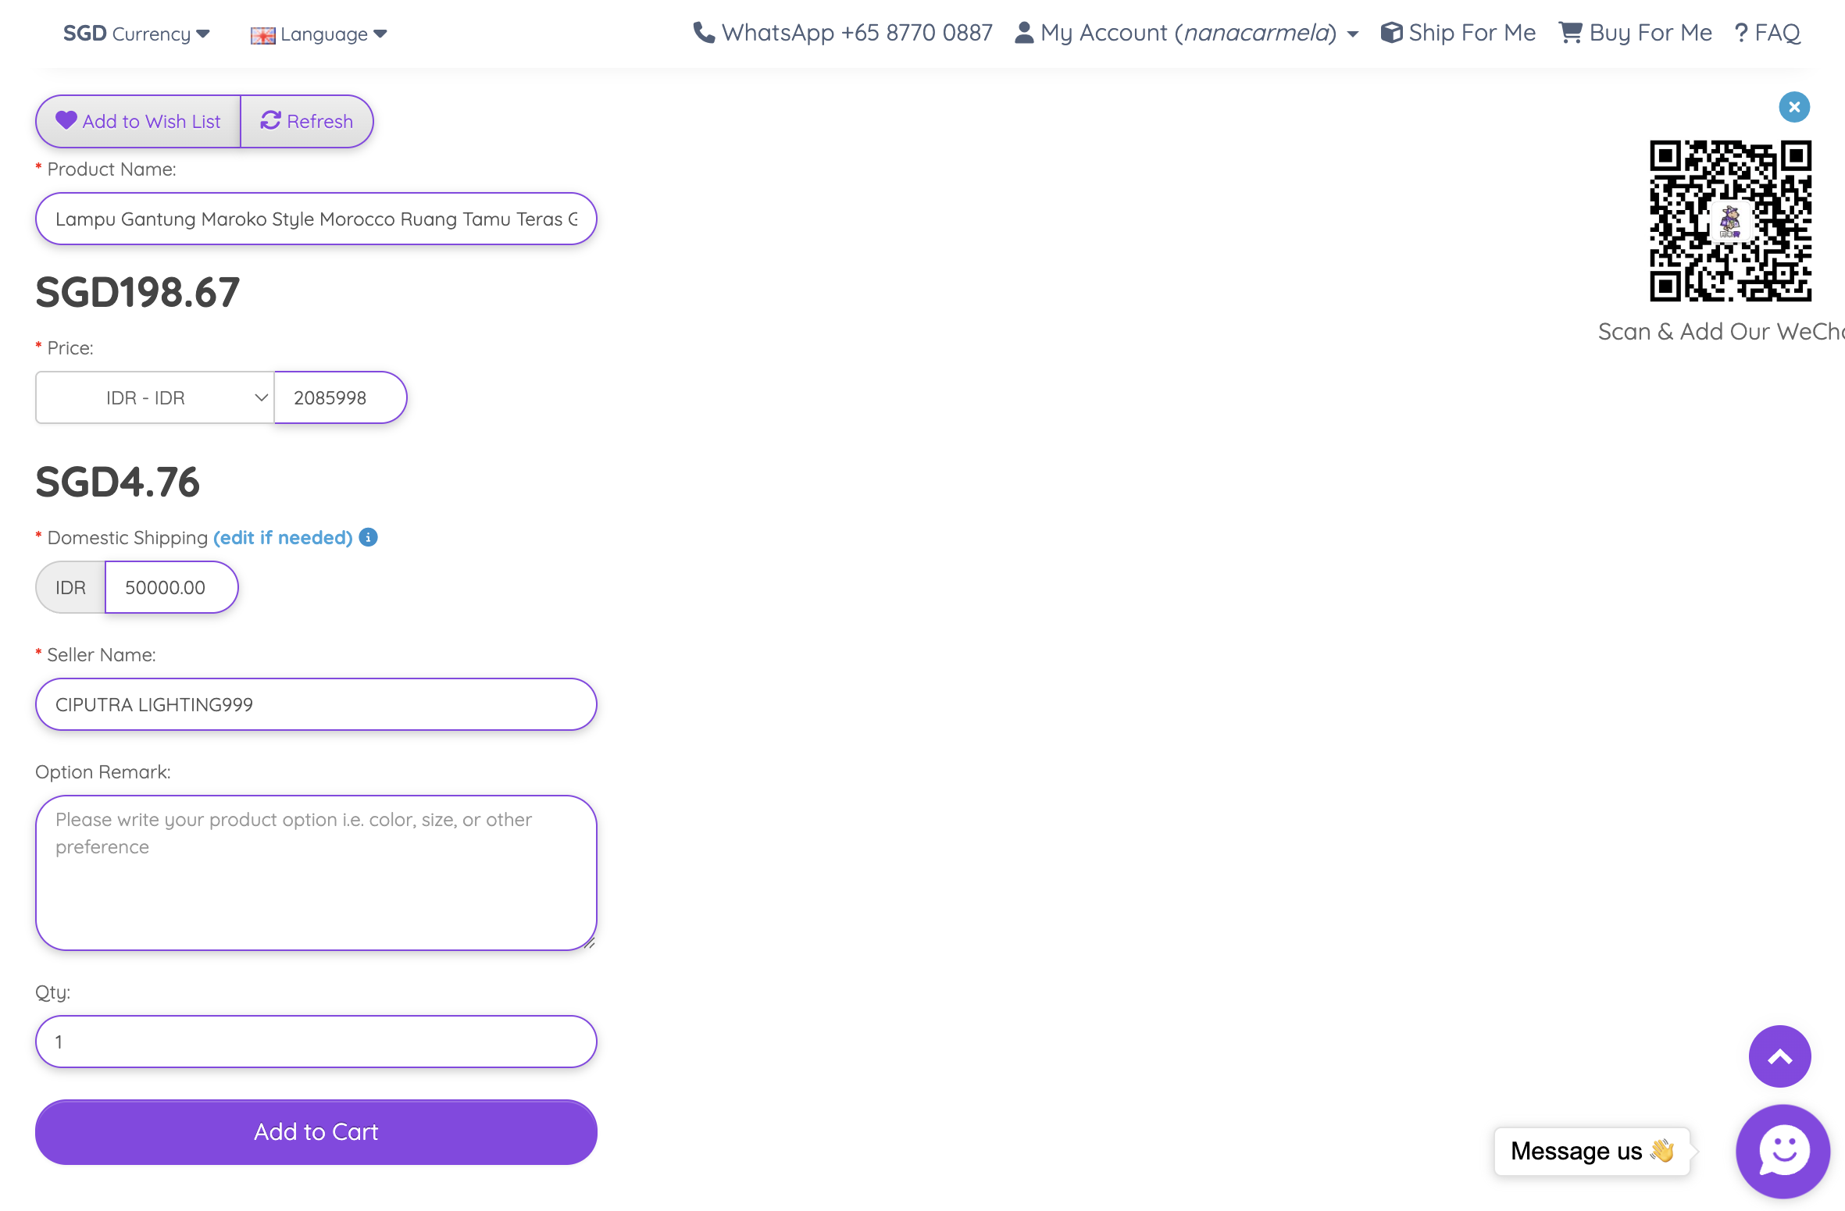Click the Add to Cart button

tap(316, 1131)
